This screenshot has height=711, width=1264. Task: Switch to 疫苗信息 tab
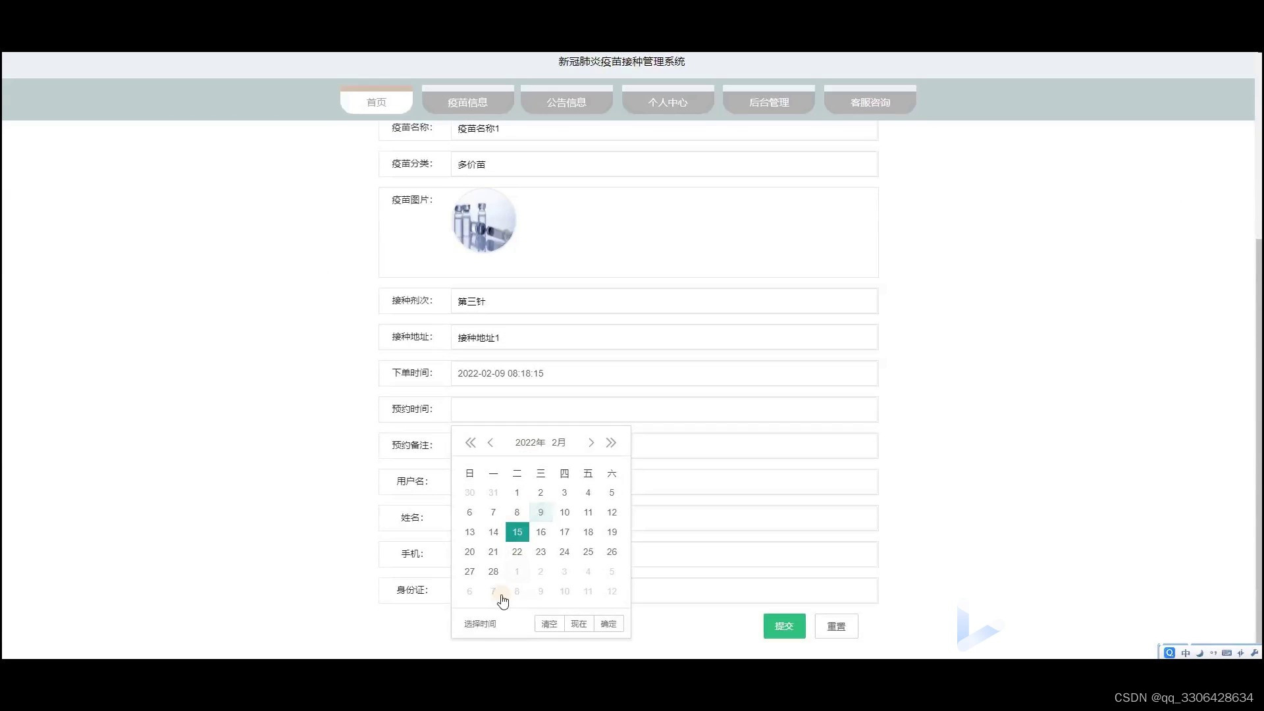pyautogui.click(x=467, y=100)
